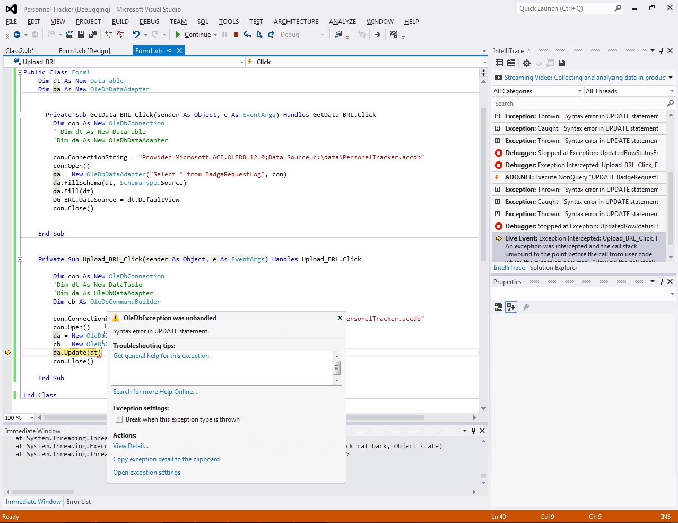Click the Find in Files toolbar icon

click(x=338, y=35)
